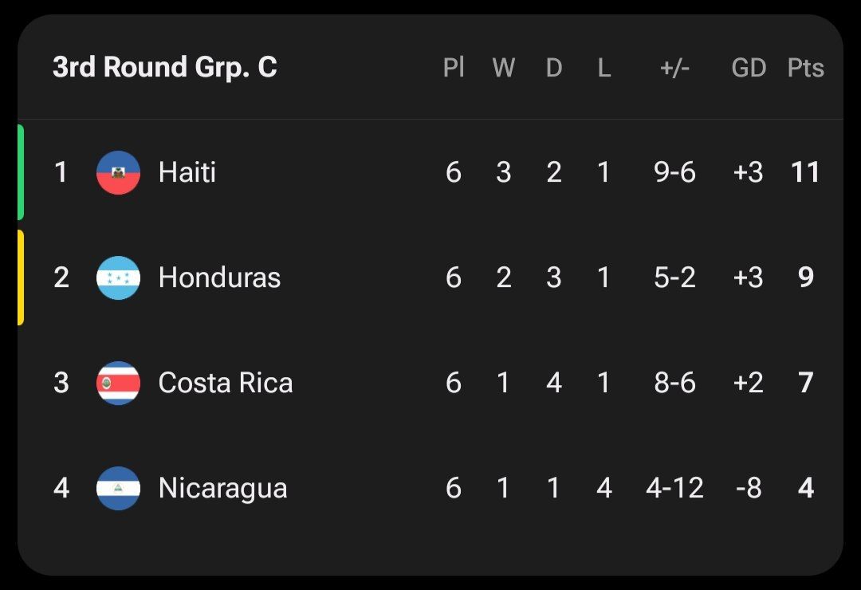Click the Honduras flag icon
The height and width of the screenshot is (590, 861).
tap(118, 277)
